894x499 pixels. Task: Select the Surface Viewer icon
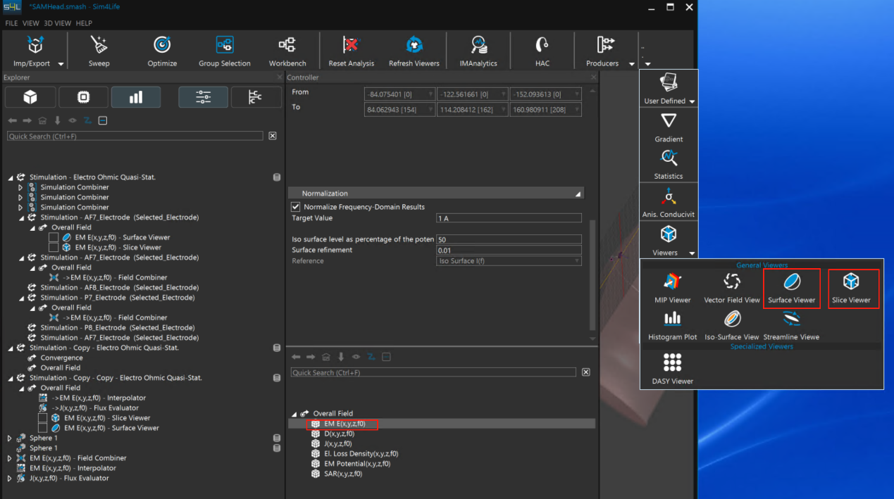tap(791, 283)
